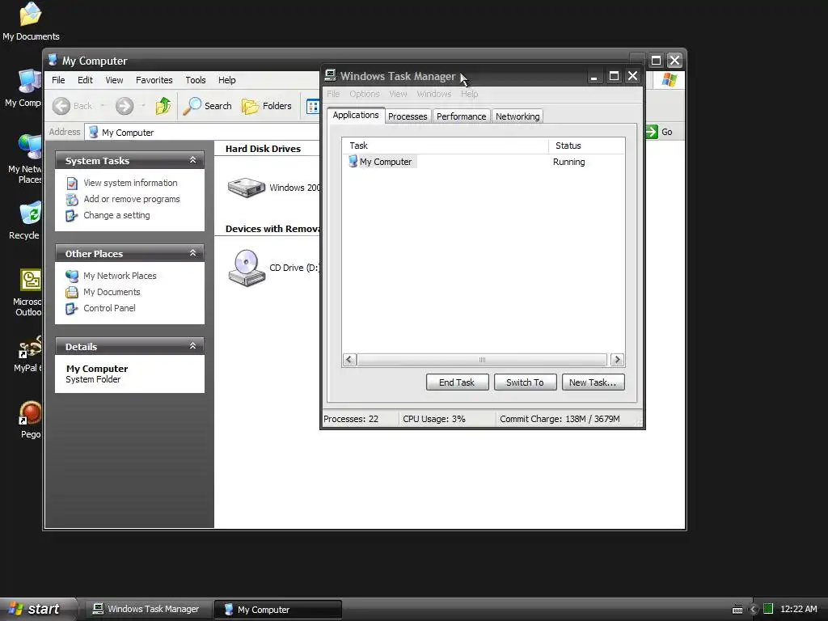Screen dimensions: 828x621
Task: Select My Computer task in the list
Action: tap(382, 162)
